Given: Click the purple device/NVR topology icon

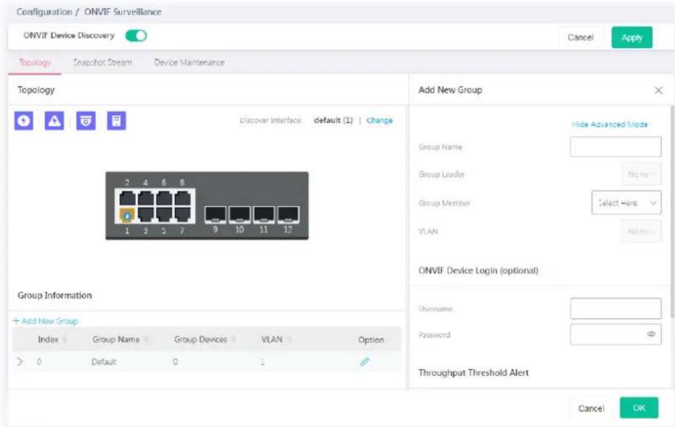Looking at the screenshot, I should [x=116, y=121].
